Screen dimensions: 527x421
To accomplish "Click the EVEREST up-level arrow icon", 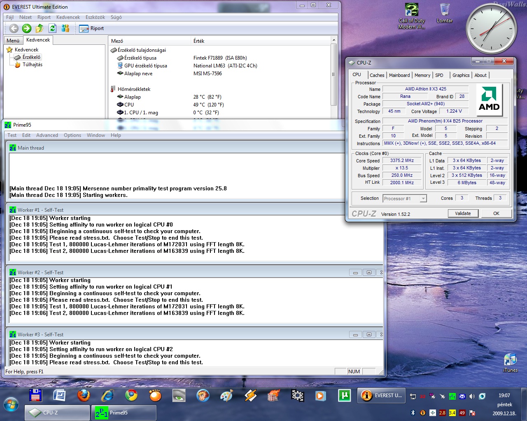I will click(x=40, y=28).
